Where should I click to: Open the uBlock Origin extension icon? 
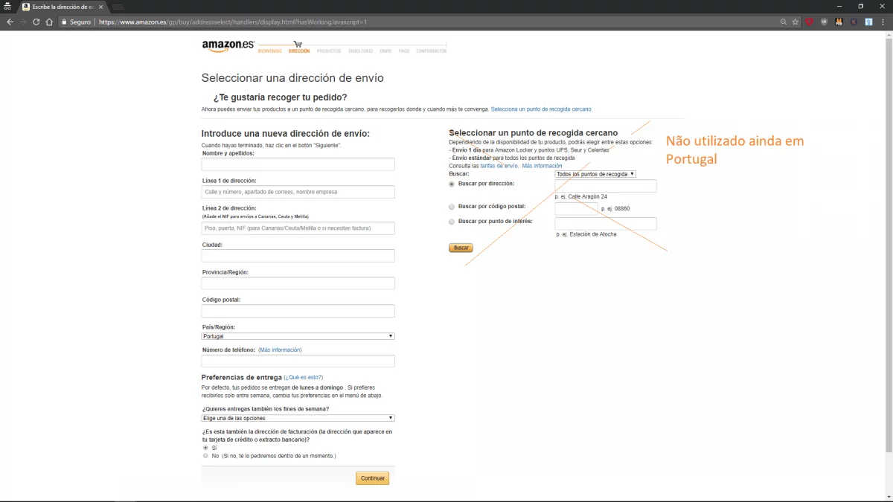(x=824, y=22)
